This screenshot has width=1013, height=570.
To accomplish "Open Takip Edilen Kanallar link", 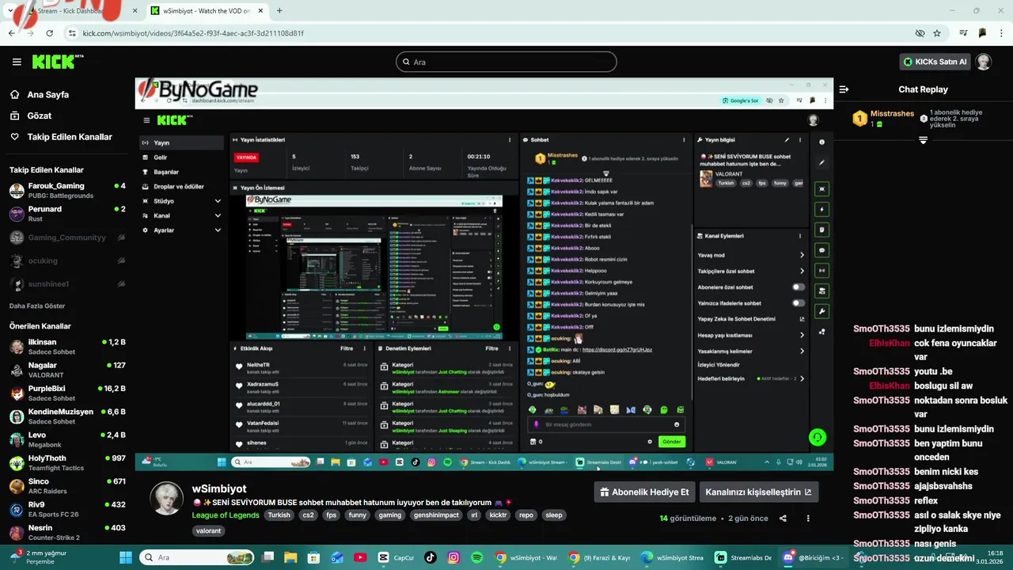I will click(x=70, y=137).
